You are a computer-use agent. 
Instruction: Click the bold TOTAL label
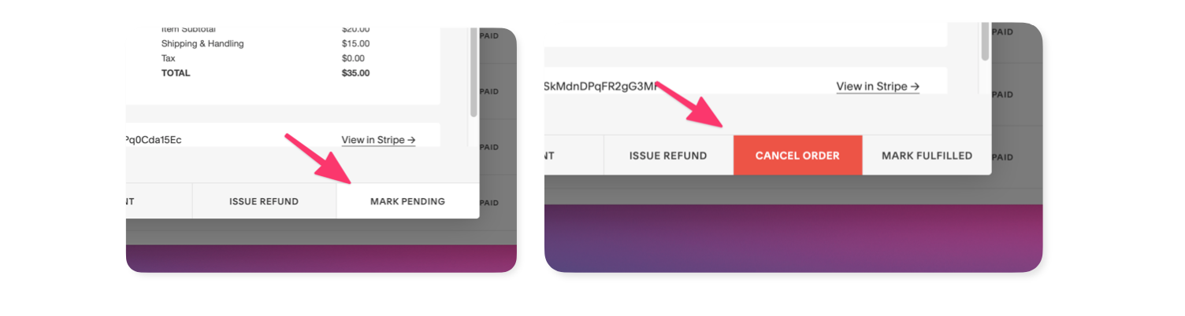(176, 73)
